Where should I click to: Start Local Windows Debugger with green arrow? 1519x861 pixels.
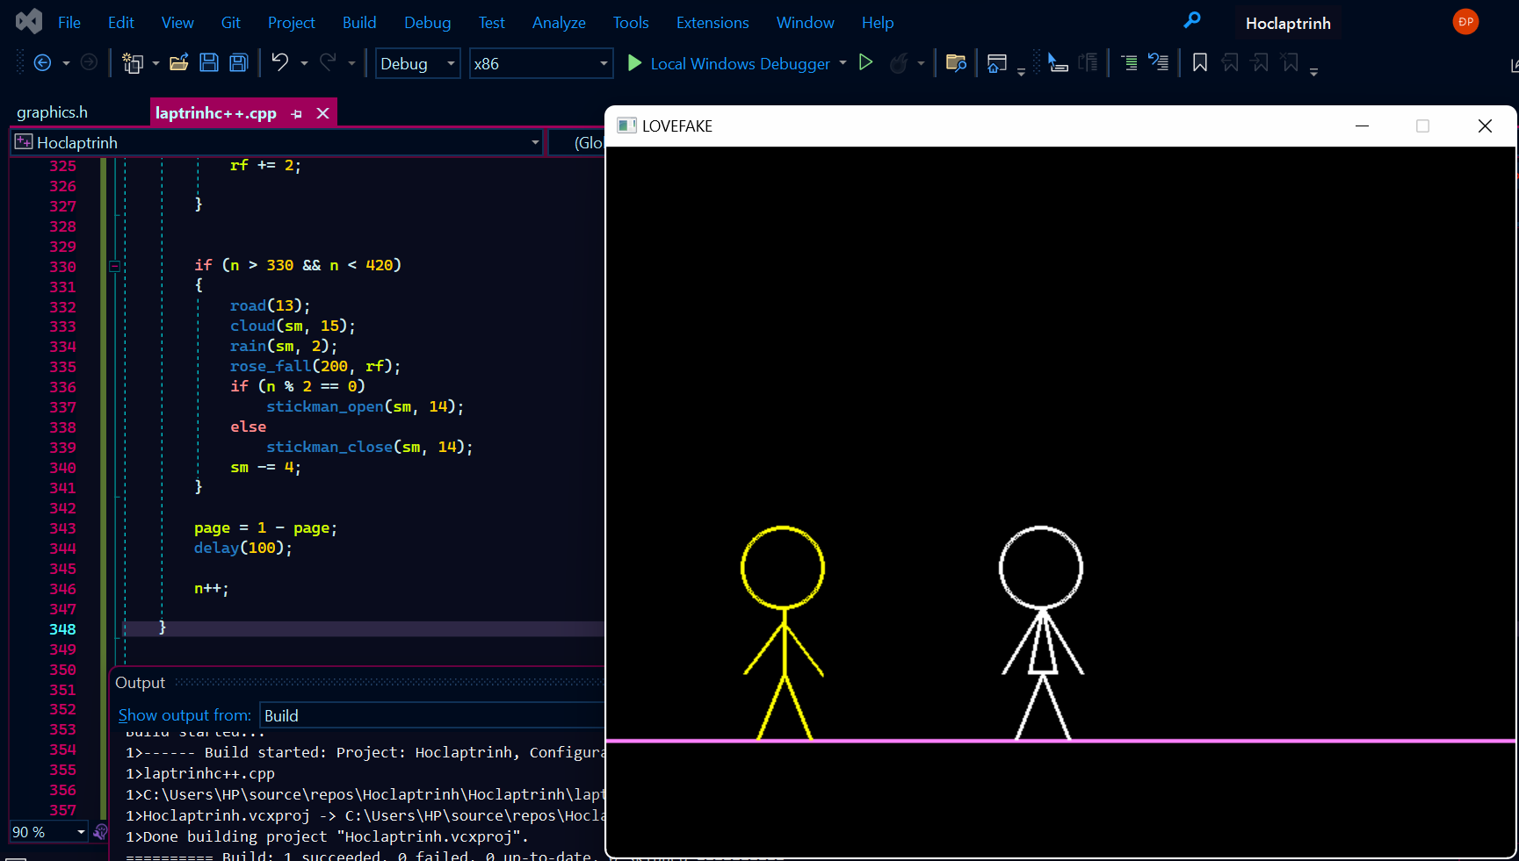point(635,63)
